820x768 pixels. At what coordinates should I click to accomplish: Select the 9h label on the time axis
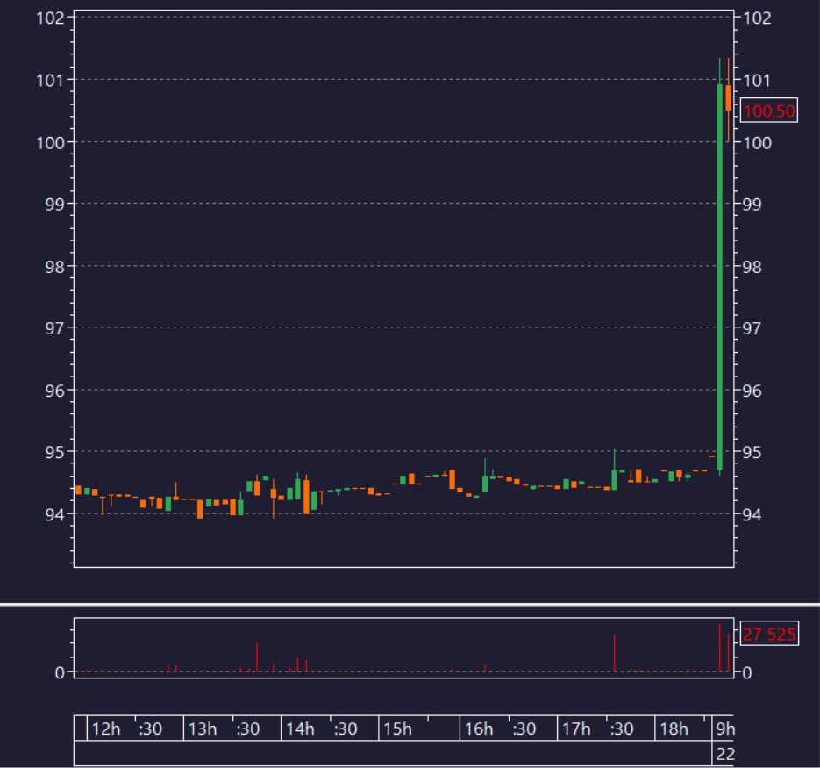pos(725,729)
